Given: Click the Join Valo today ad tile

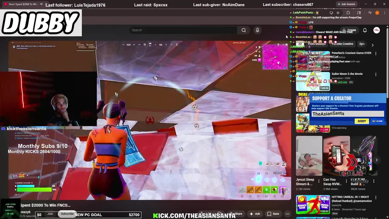Looking at the screenshot, I should [10, 209].
